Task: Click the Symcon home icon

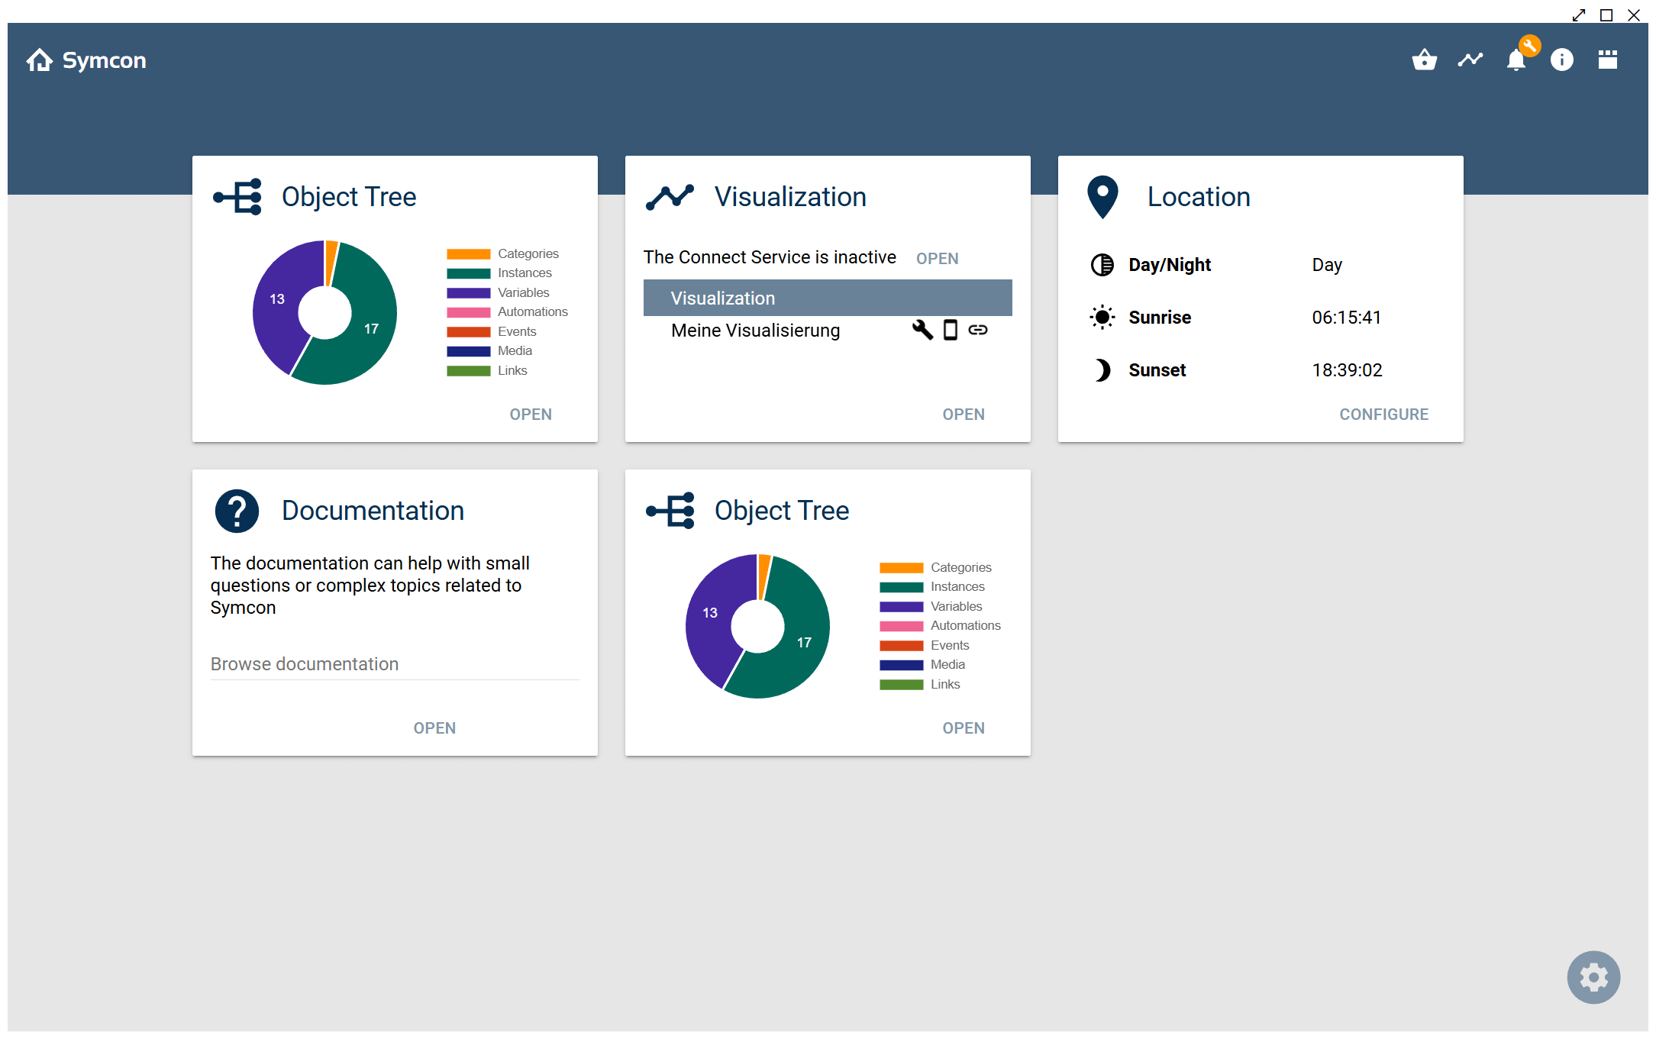Action: point(40,60)
